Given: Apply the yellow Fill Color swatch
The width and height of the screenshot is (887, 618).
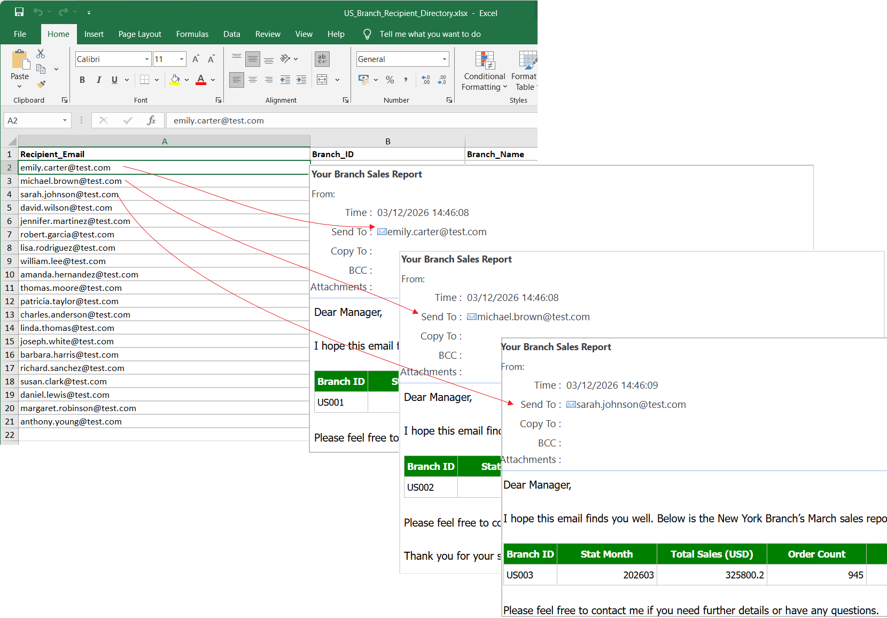Looking at the screenshot, I should [x=175, y=80].
